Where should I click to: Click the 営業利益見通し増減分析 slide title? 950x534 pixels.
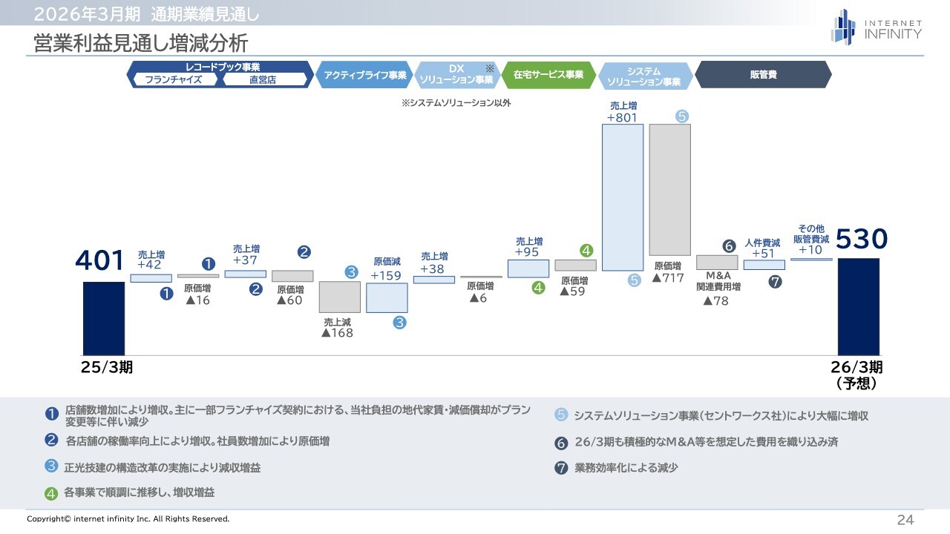(140, 43)
